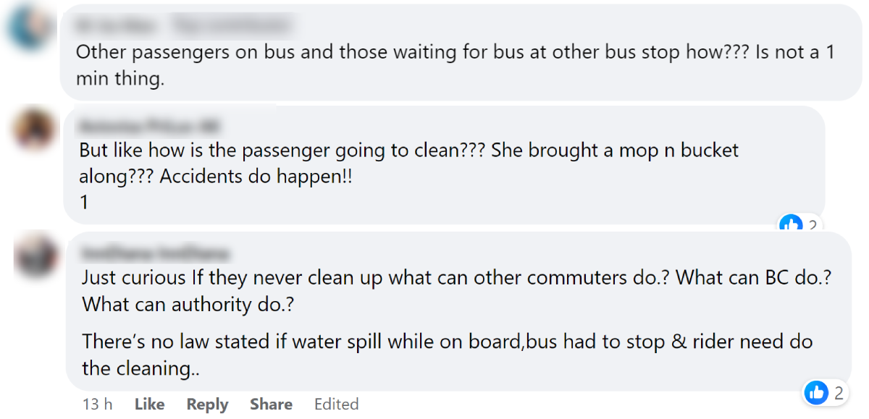Click the thumbs-up reaction icon on the mop n bucket comment
The image size is (869, 419).
[x=791, y=225]
